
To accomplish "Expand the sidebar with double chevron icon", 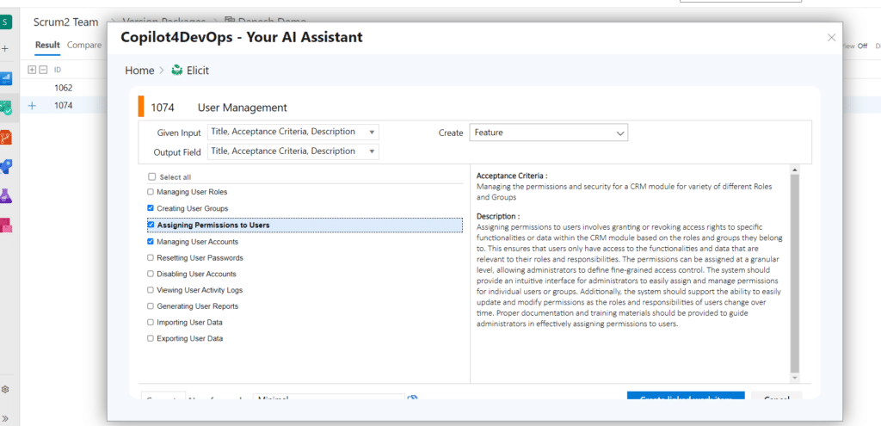I will click(6, 418).
